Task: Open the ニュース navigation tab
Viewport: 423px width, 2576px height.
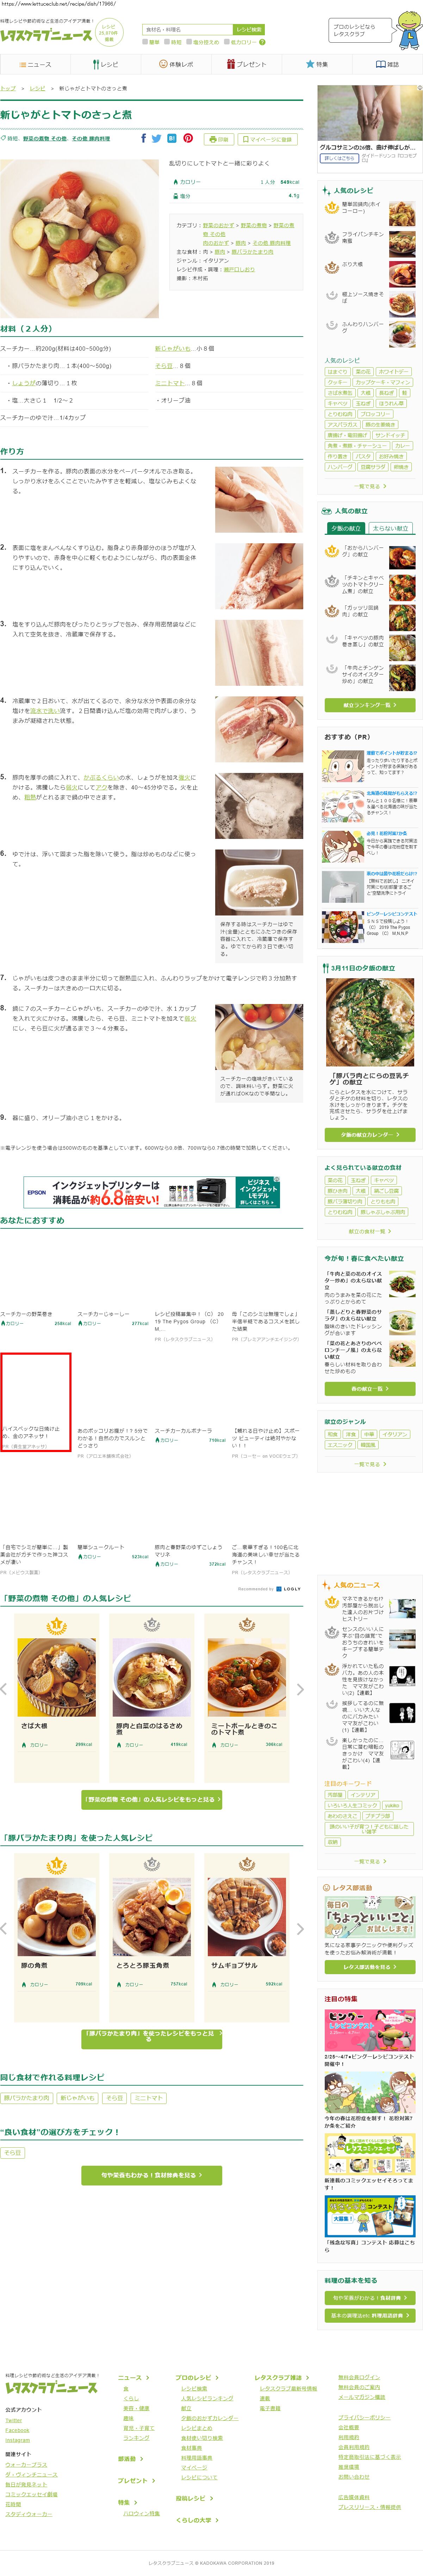Action: 36,64
